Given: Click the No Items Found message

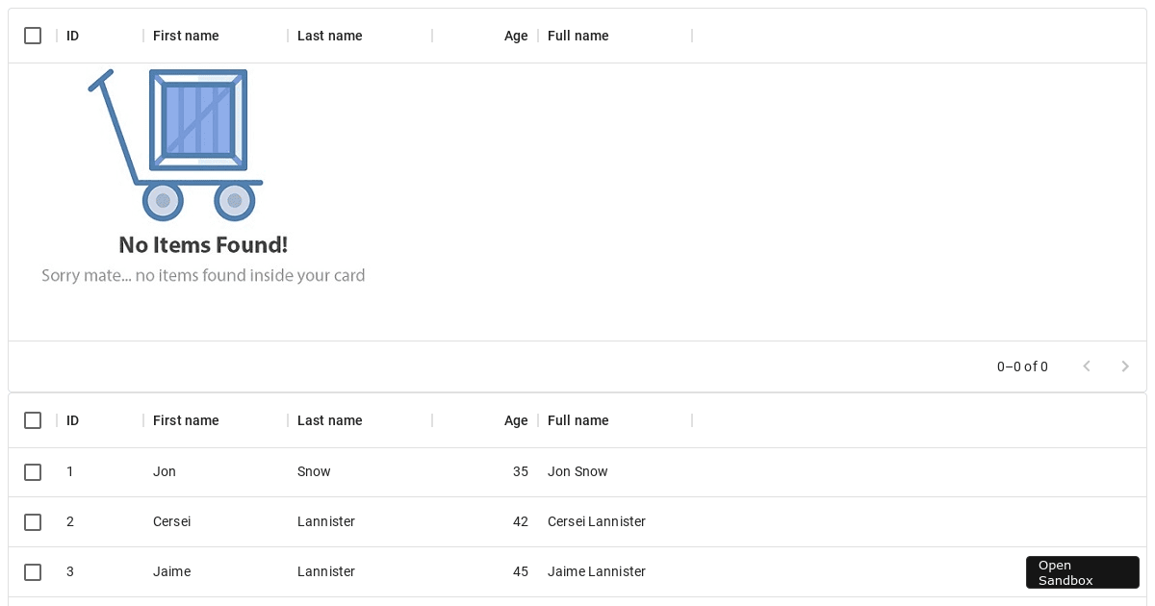Looking at the screenshot, I should point(202,245).
